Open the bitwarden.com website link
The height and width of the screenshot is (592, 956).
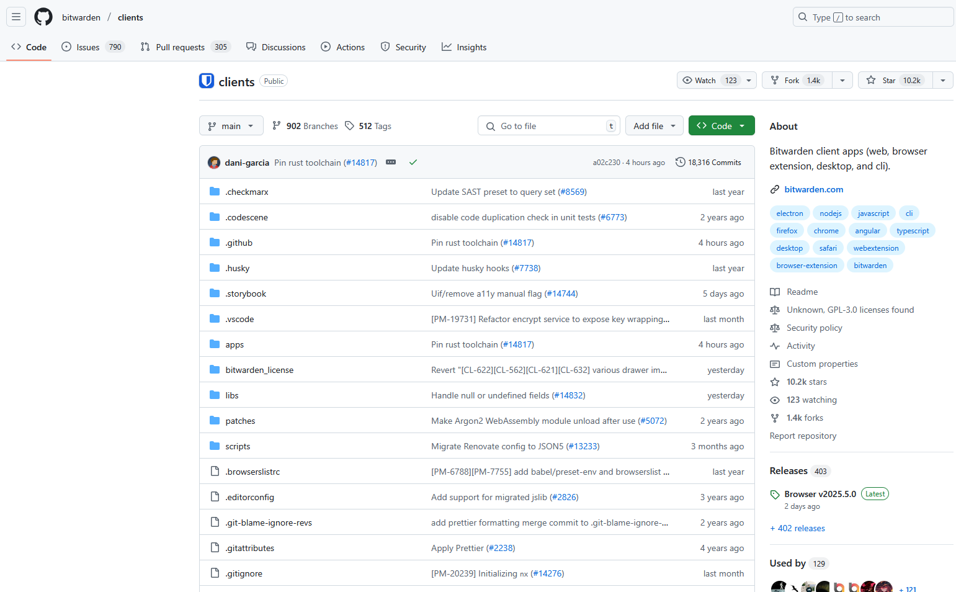814,189
